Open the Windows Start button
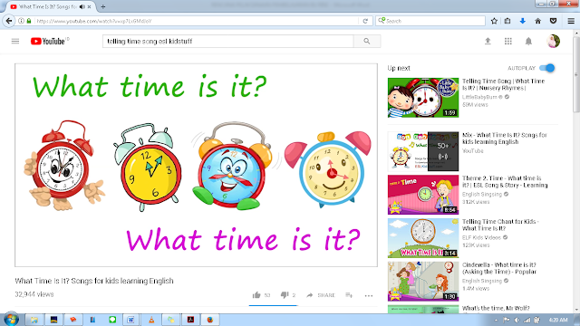Viewport: 580px width, 326px height. (11, 319)
